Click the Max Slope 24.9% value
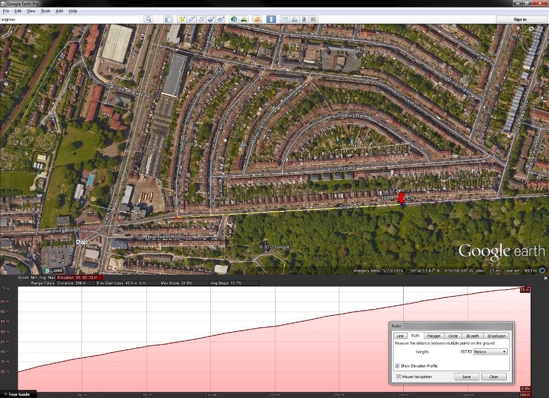This screenshot has height=398, width=549. coord(177,283)
